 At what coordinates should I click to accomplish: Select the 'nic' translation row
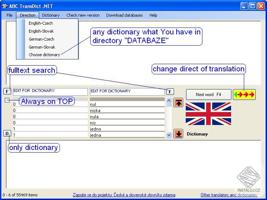click(x=127, y=122)
